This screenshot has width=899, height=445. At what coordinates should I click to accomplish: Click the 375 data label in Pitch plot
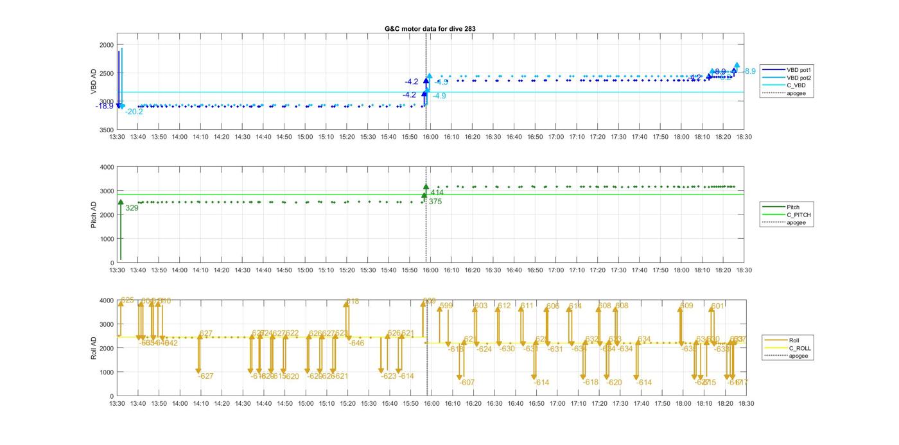[435, 202]
